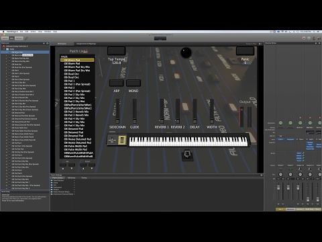Open the Apple menu
Image resolution: width=322 pixels, height=242 pixels.
tap(3, 32)
